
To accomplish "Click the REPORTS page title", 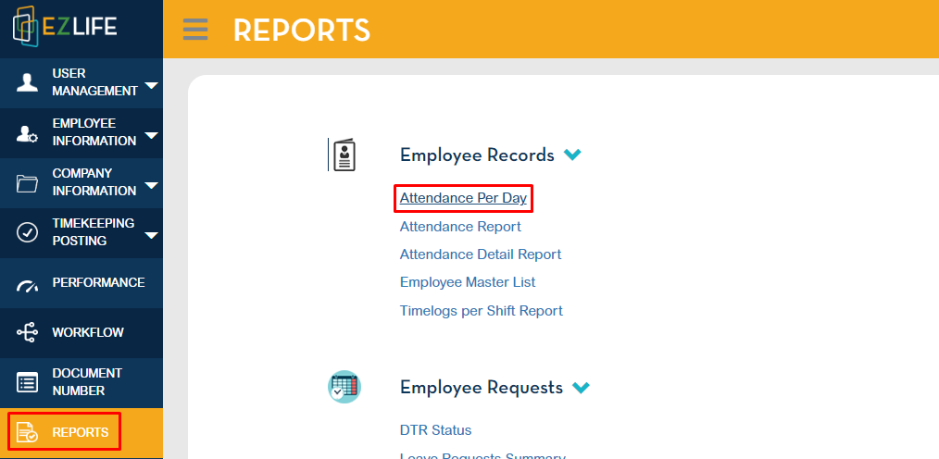I will (x=302, y=30).
